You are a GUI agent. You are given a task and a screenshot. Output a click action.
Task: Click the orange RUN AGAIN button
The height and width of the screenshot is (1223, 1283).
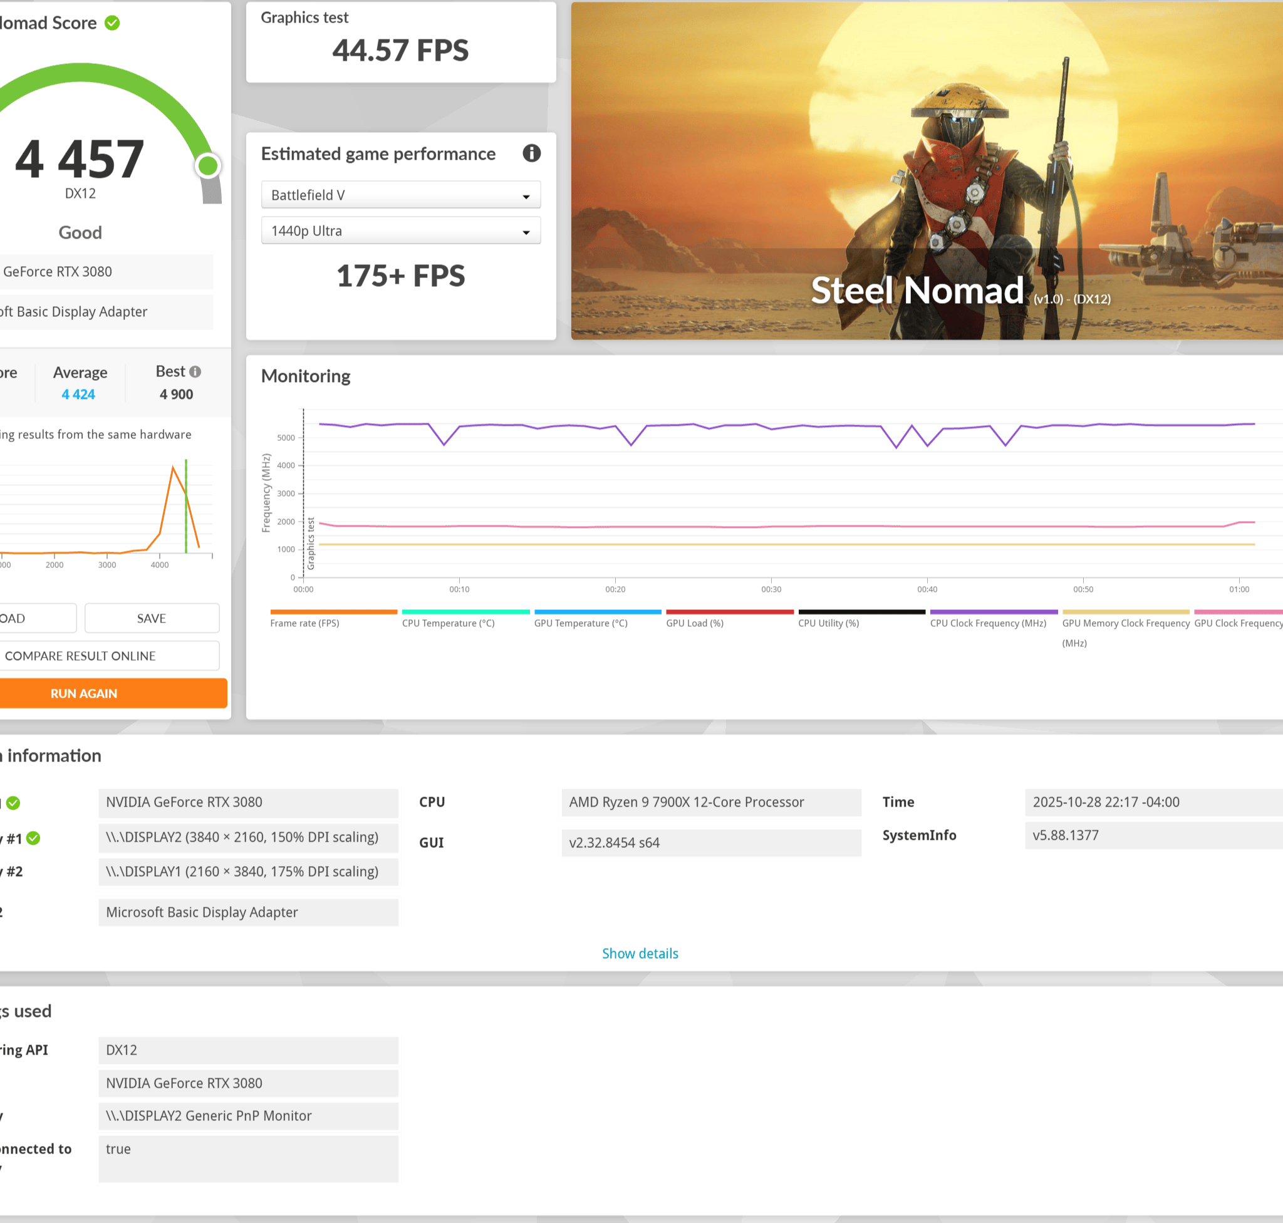coord(113,694)
